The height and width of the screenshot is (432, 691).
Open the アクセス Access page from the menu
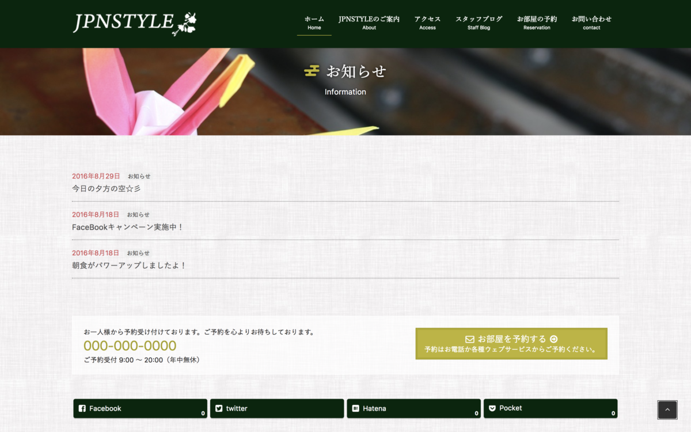coord(427,22)
